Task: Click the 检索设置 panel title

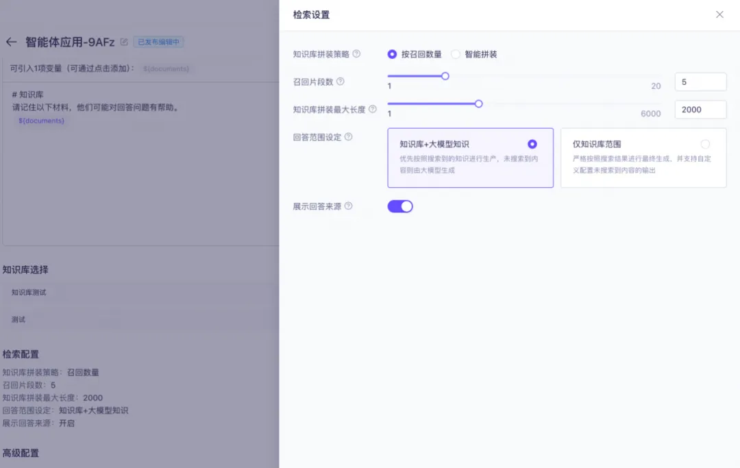Action: pos(311,14)
